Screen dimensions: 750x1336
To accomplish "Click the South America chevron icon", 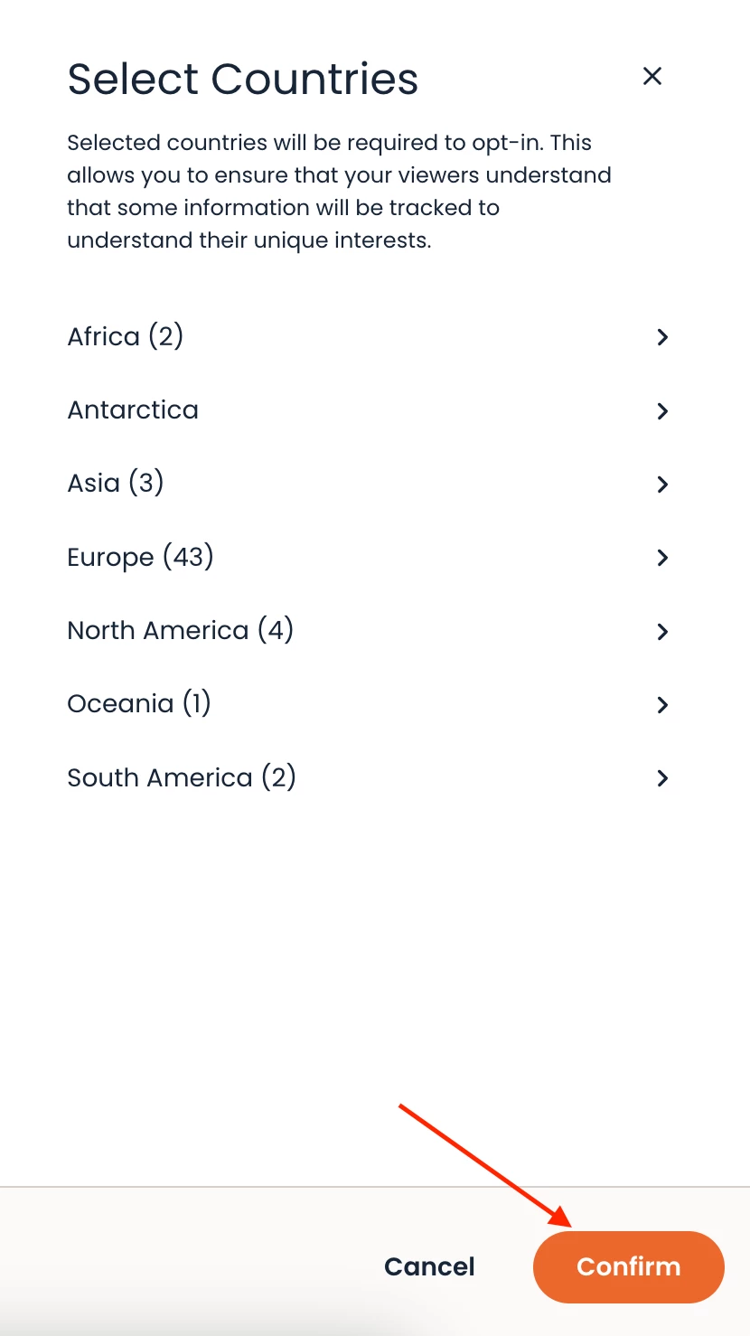I will [662, 778].
